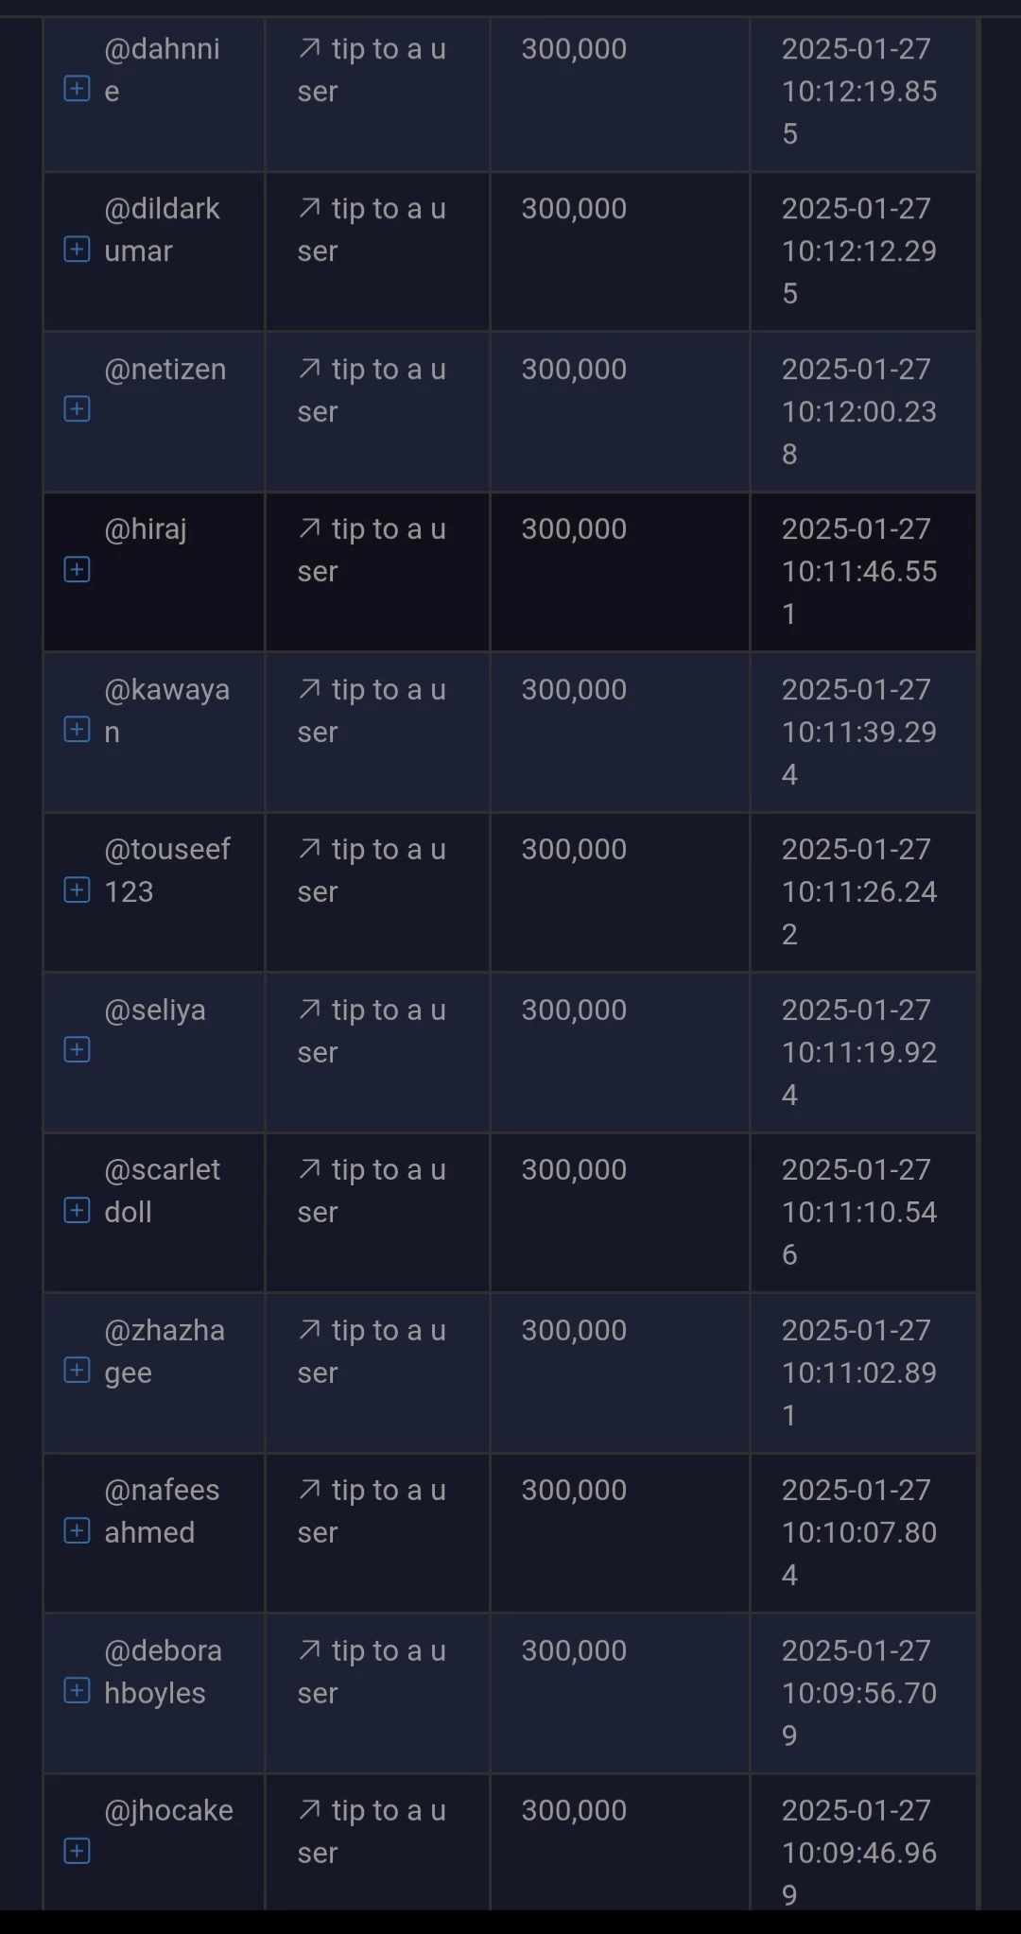Click the tip arrow icon in @hiraj row
The width and height of the screenshot is (1021, 1934).
pyautogui.click(x=309, y=528)
